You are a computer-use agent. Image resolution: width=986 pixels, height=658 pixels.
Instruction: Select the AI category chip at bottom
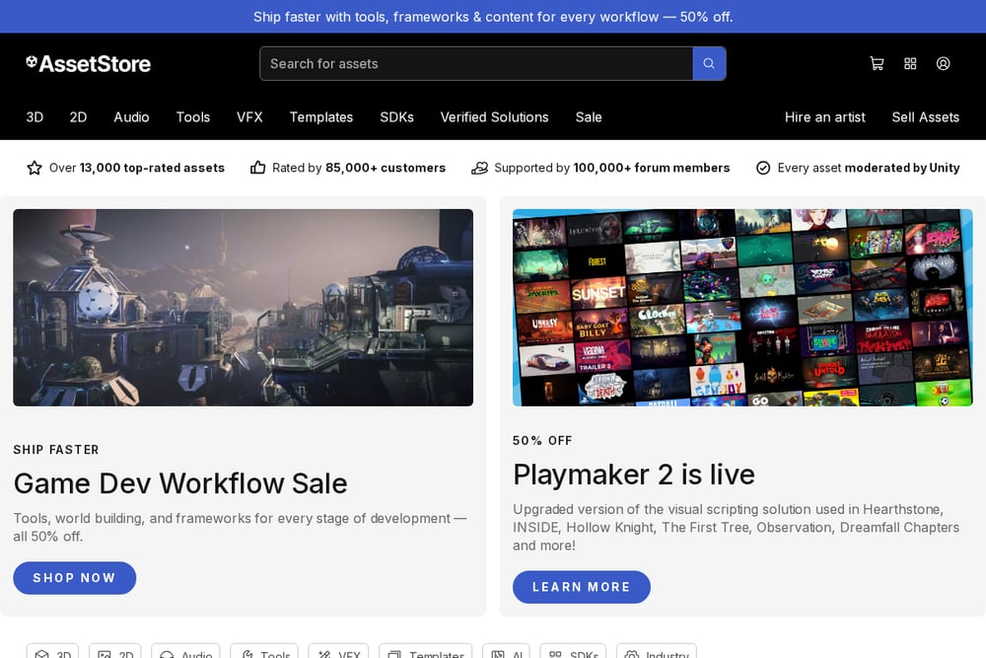point(506,652)
